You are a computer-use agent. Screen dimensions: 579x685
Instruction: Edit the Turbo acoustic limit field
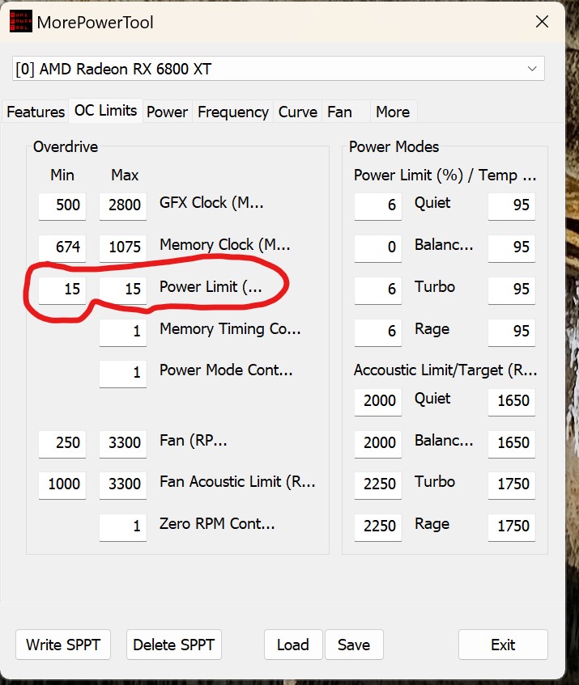pos(378,484)
